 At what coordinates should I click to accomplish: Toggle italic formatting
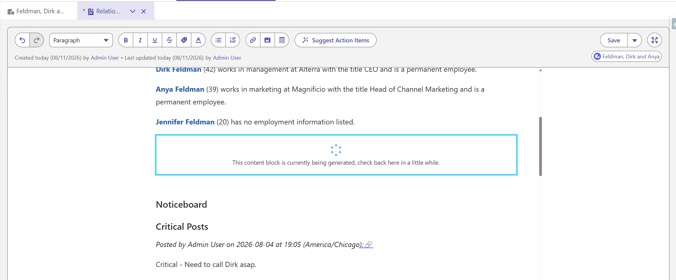(x=140, y=40)
